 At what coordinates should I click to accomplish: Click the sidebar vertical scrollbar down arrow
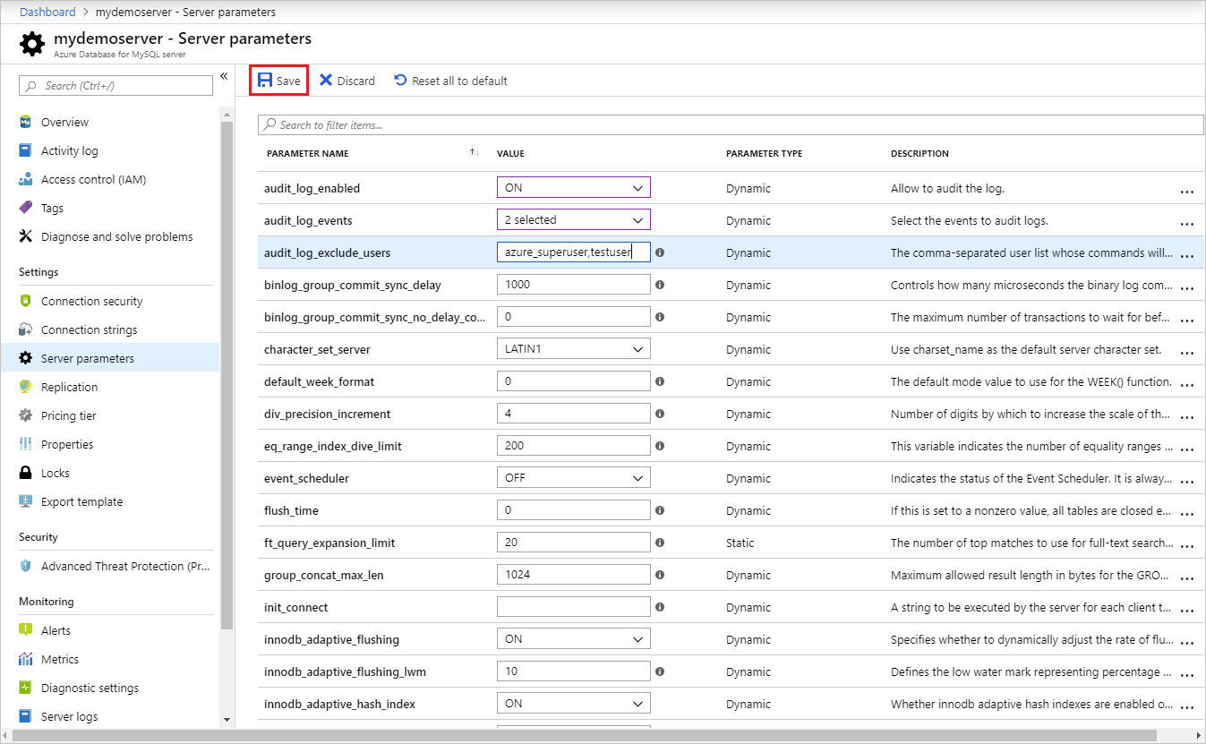tap(227, 719)
